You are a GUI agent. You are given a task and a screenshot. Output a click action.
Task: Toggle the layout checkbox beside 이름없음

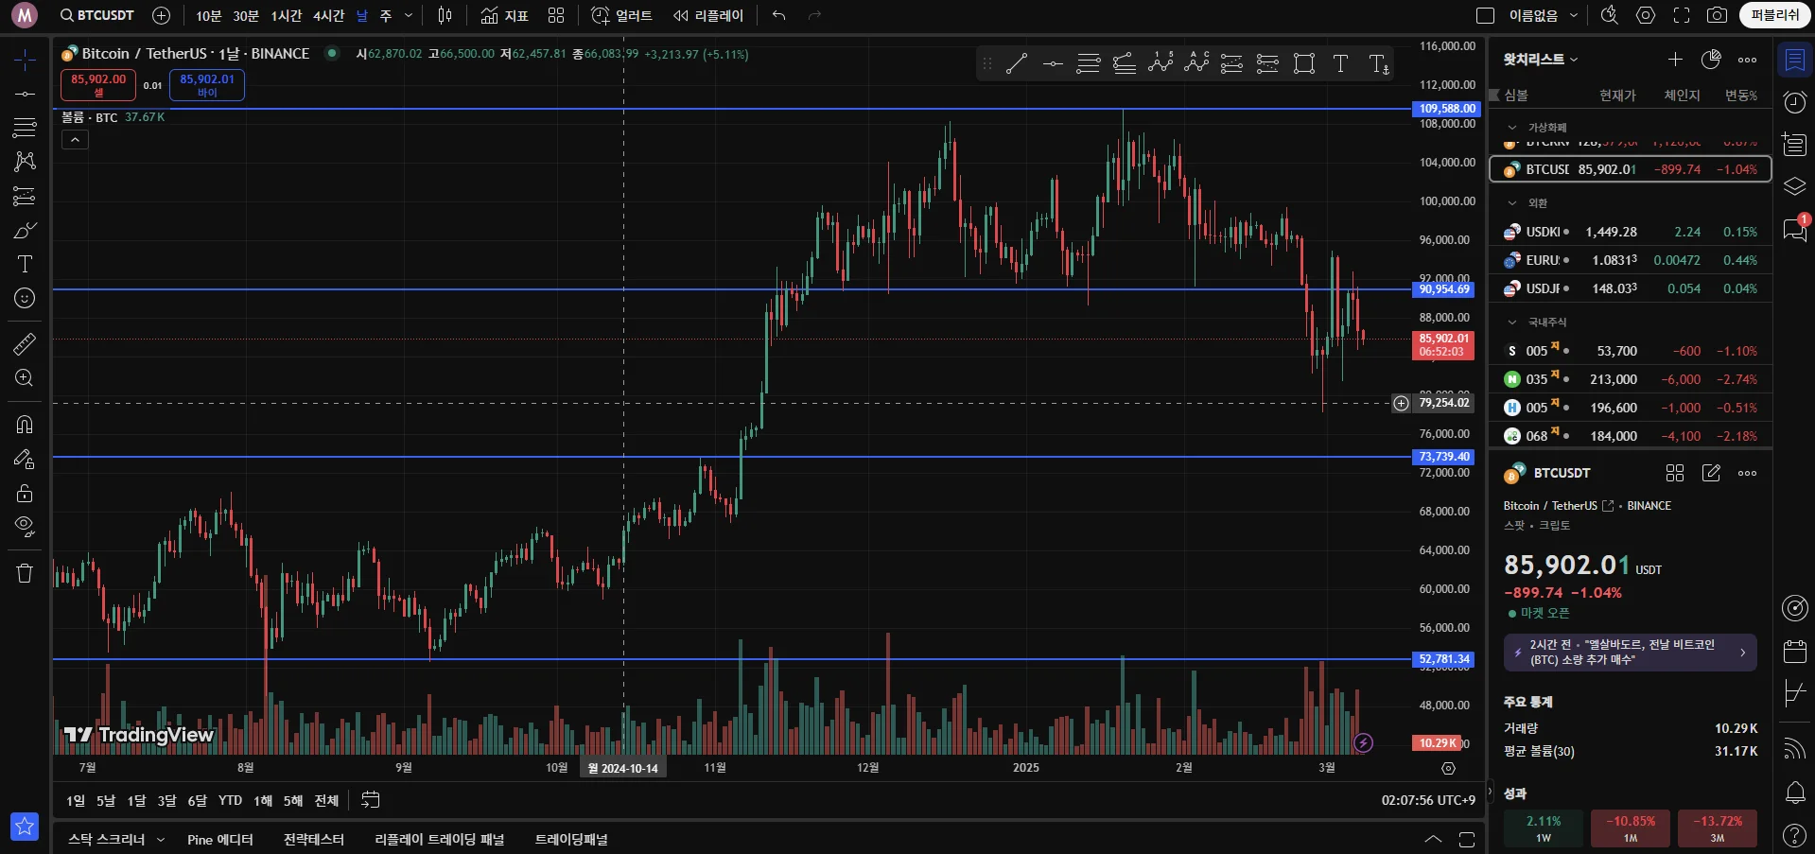click(x=1485, y=15)
